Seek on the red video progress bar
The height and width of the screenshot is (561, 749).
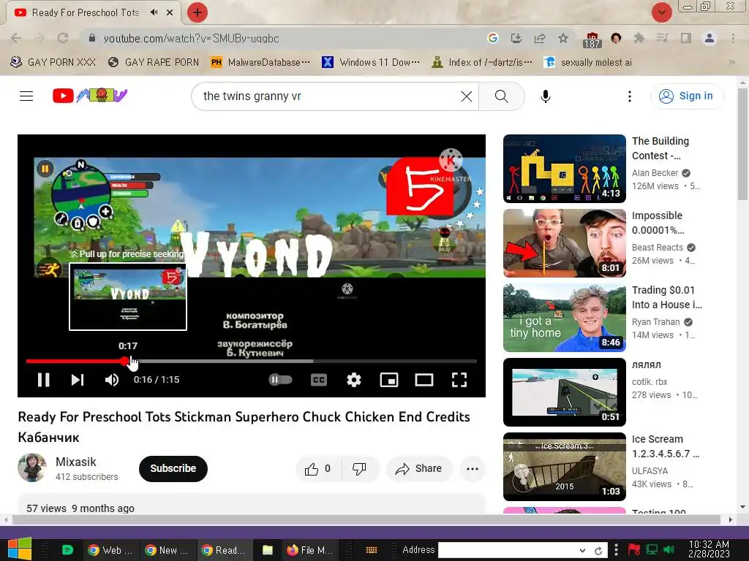tap(75, 361)
